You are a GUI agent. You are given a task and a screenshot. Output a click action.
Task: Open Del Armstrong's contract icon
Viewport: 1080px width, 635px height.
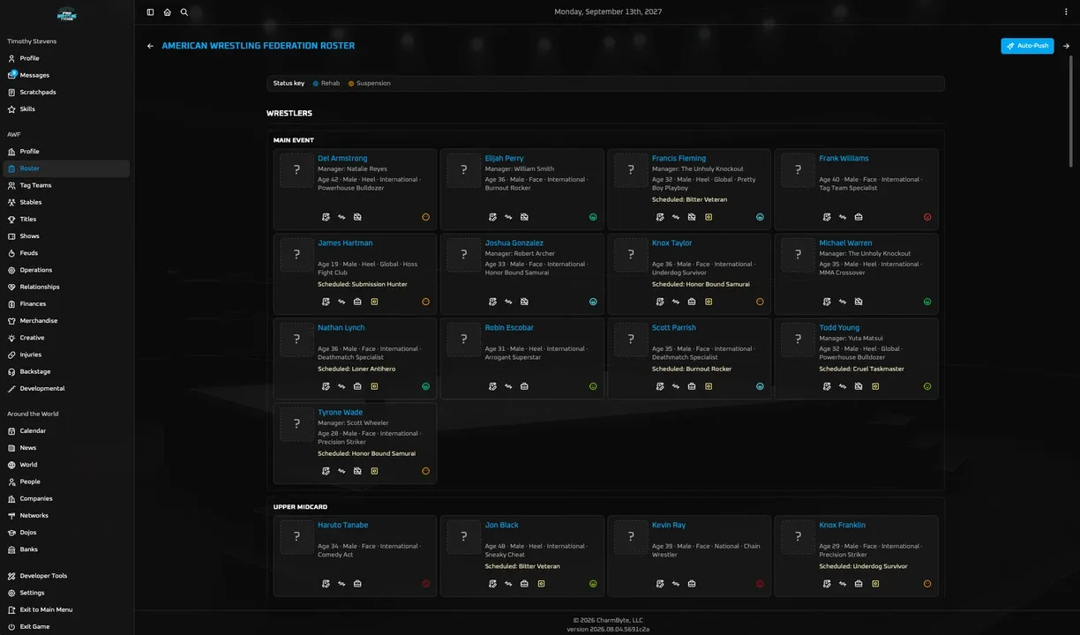click(x=326, y=217)
